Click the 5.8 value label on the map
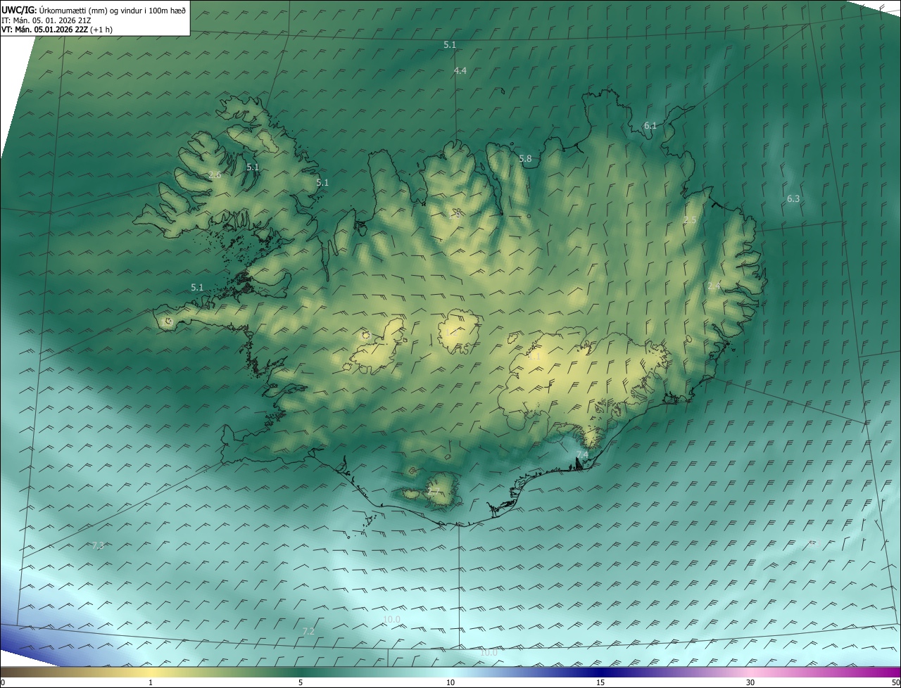The height and width of the screenshot is (688, 901). [x=525, y=159]
